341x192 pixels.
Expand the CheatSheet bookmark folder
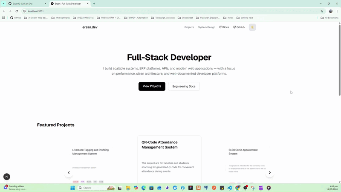[x=185, y=18]
